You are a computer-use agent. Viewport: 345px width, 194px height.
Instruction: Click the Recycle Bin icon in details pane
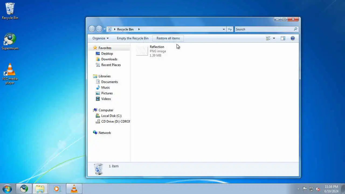[99, 169]
